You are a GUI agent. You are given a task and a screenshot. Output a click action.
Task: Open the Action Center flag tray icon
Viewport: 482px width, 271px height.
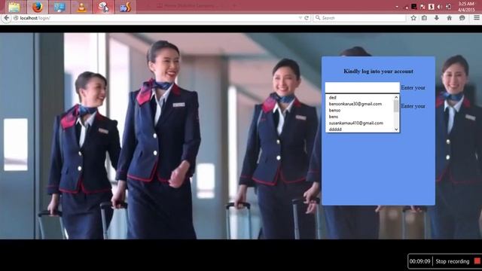click(423, 7)
